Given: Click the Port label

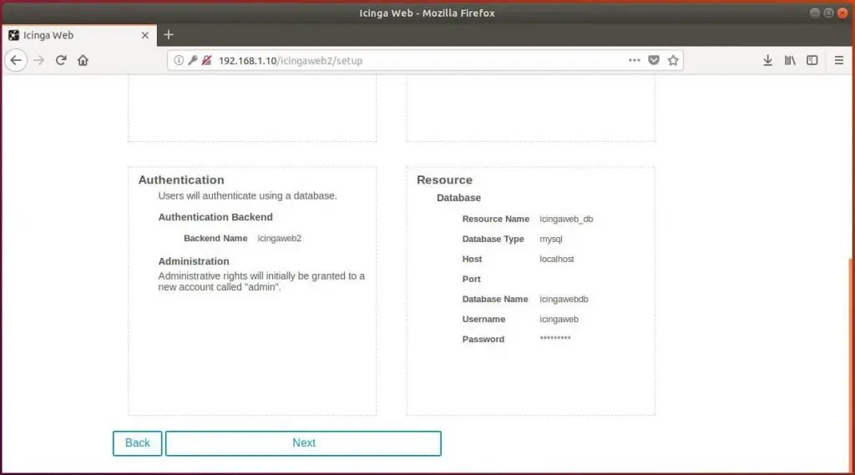Looking at the screenshot, I should coord(471,279).
